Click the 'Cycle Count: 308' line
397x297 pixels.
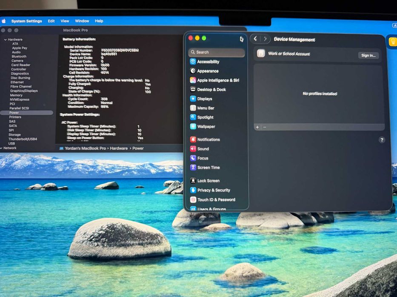pyautogui.click(x=88, y=99)
